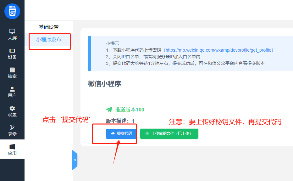Click the 小提示 title text

point(113,44)
